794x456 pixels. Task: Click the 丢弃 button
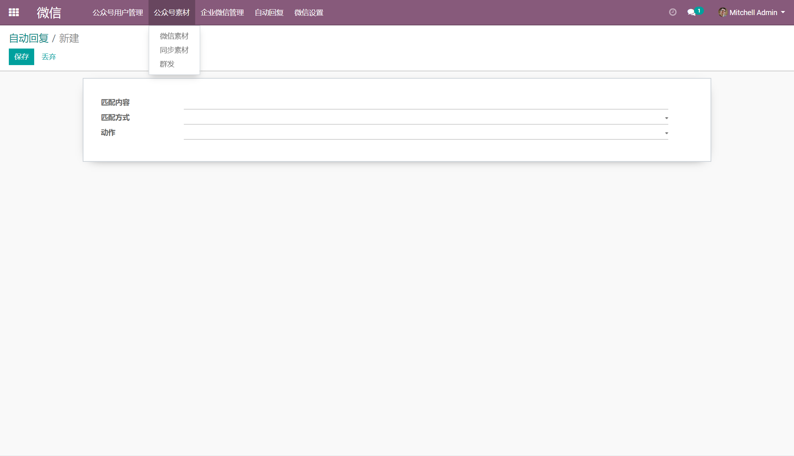49,57
